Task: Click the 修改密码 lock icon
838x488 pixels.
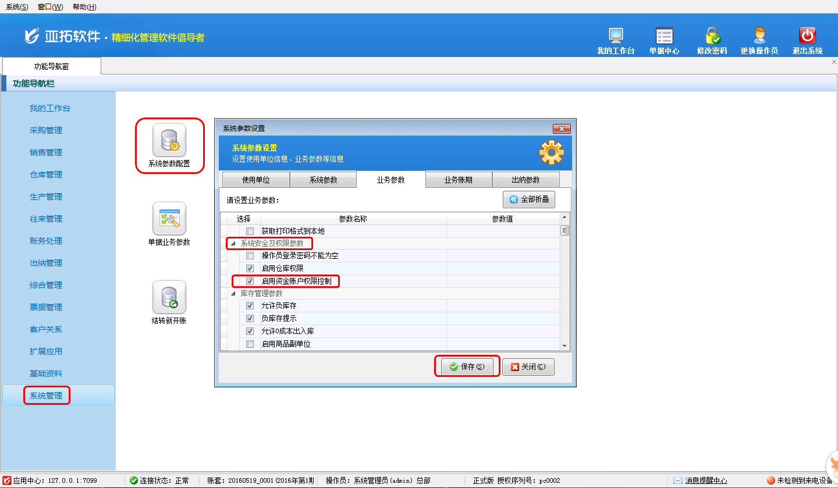Action: 712,37
